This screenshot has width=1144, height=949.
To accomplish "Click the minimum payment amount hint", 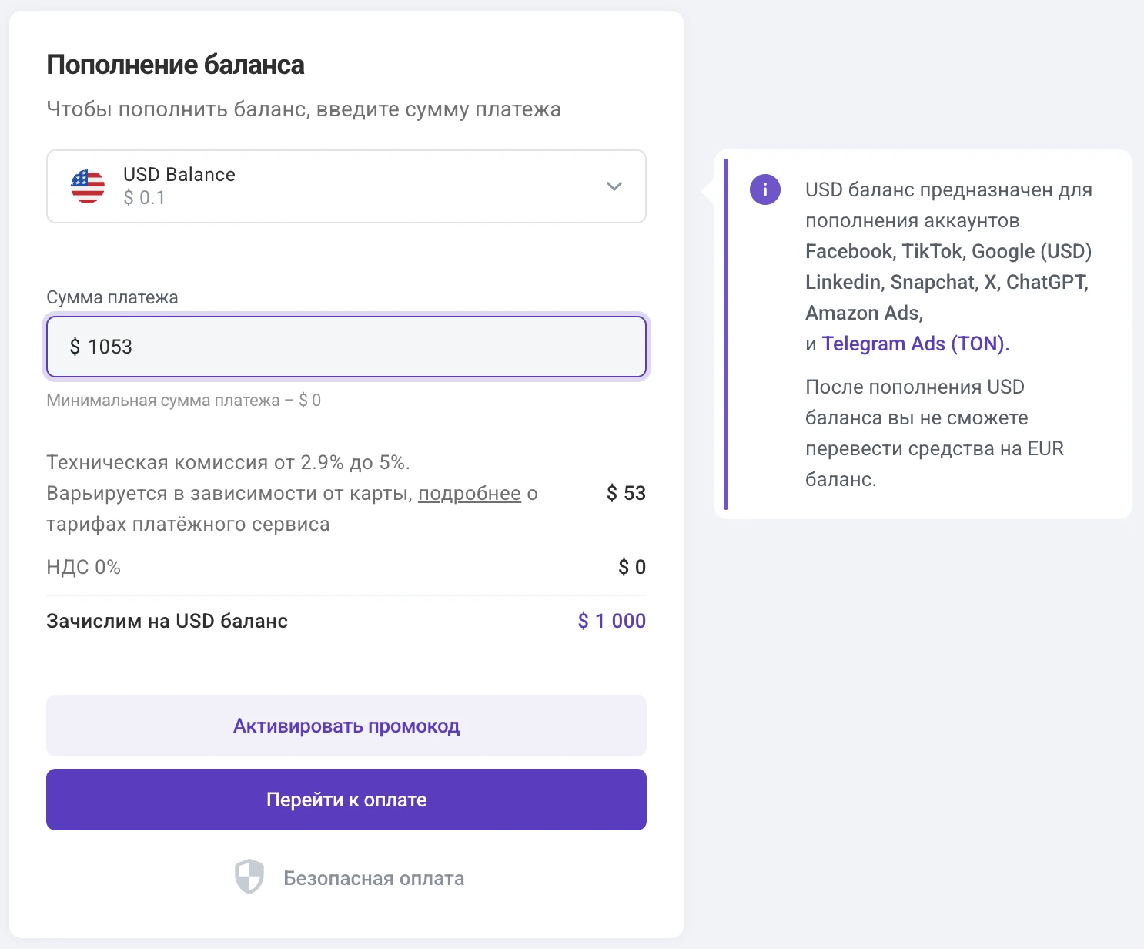I will (x=184, y=401).
